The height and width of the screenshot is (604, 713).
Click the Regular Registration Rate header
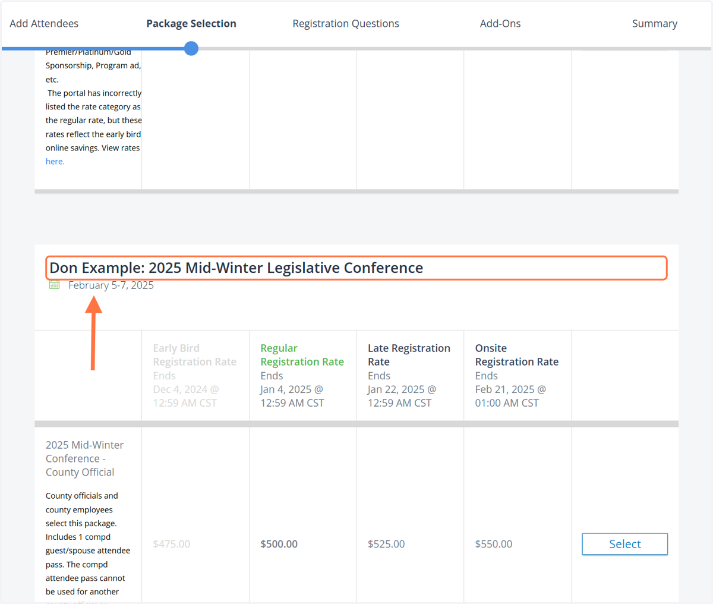[x=302, y=355]
